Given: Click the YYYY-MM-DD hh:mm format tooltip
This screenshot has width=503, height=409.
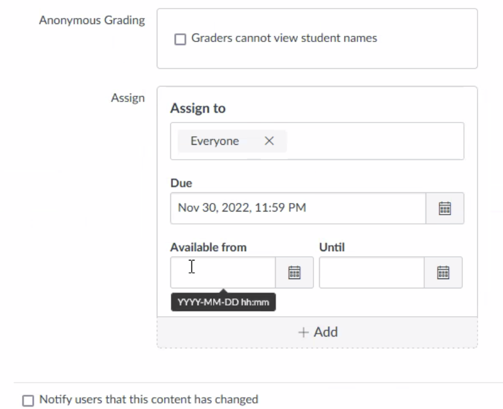Looking at the screenshot, I should tap(223, 302).
